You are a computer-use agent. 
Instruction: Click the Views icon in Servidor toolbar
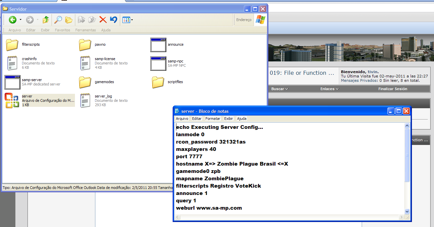point(126,20)
